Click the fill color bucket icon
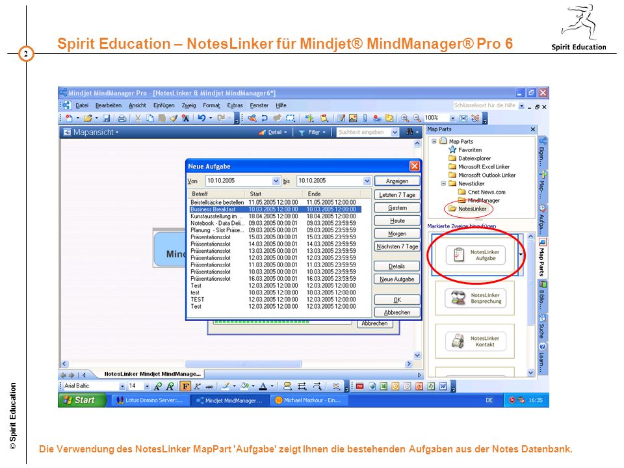The width and height of the screenshot is (624, 468). point(245,386)
